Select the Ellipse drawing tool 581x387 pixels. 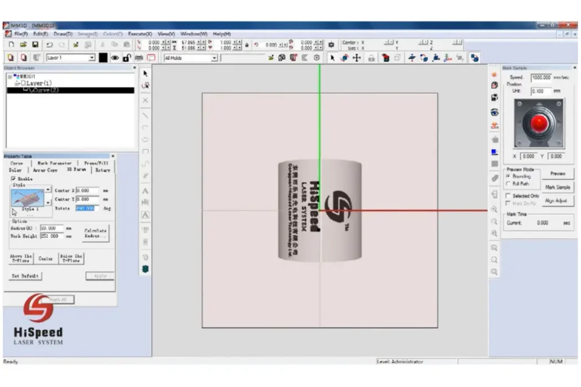146,140
